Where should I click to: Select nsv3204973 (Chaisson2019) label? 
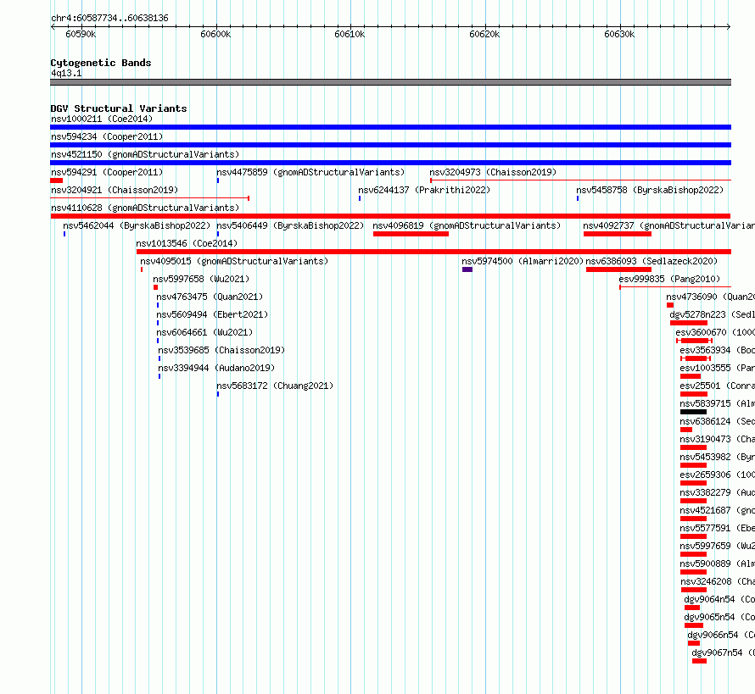click(x=493, y=172)
